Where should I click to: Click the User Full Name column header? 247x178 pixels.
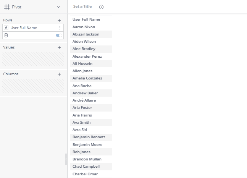click(91, 19)
